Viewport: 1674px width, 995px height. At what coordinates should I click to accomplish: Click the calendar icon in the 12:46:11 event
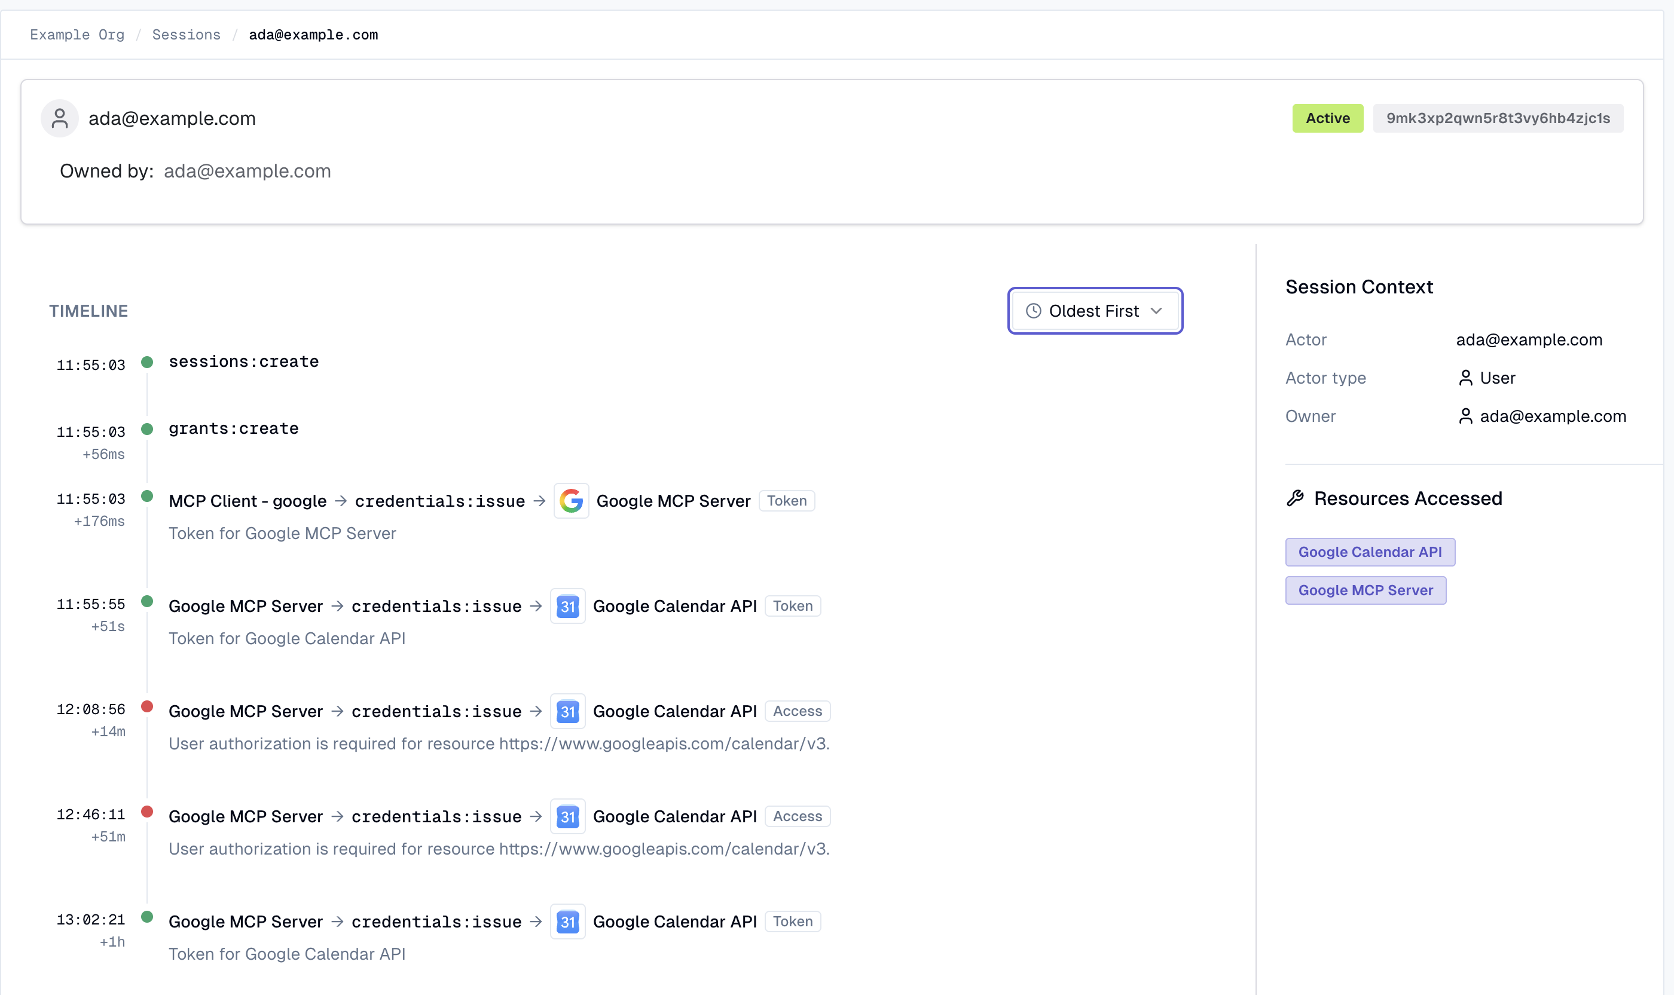tap(568, 817)
